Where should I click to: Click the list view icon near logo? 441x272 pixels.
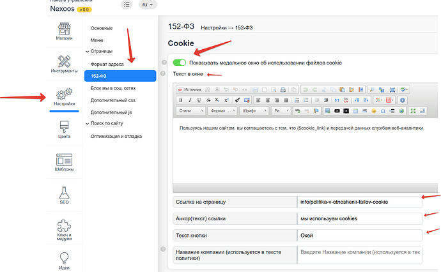127,4
